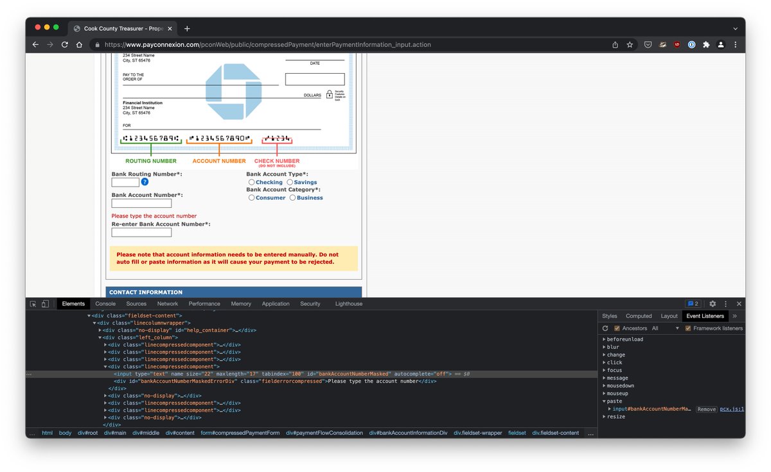Switch to the Console tab

[x=105, y=304]
